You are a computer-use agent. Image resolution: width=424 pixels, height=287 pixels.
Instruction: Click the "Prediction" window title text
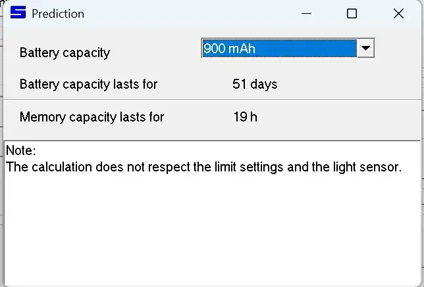tap(58, 13)
